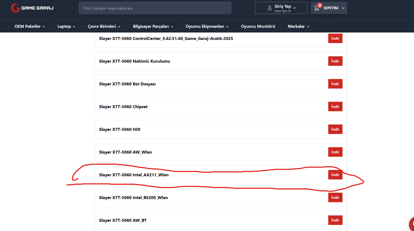Select the text 'Slayer X7T-5060 Nahimic Kurulumu'

tap(134, 61)
